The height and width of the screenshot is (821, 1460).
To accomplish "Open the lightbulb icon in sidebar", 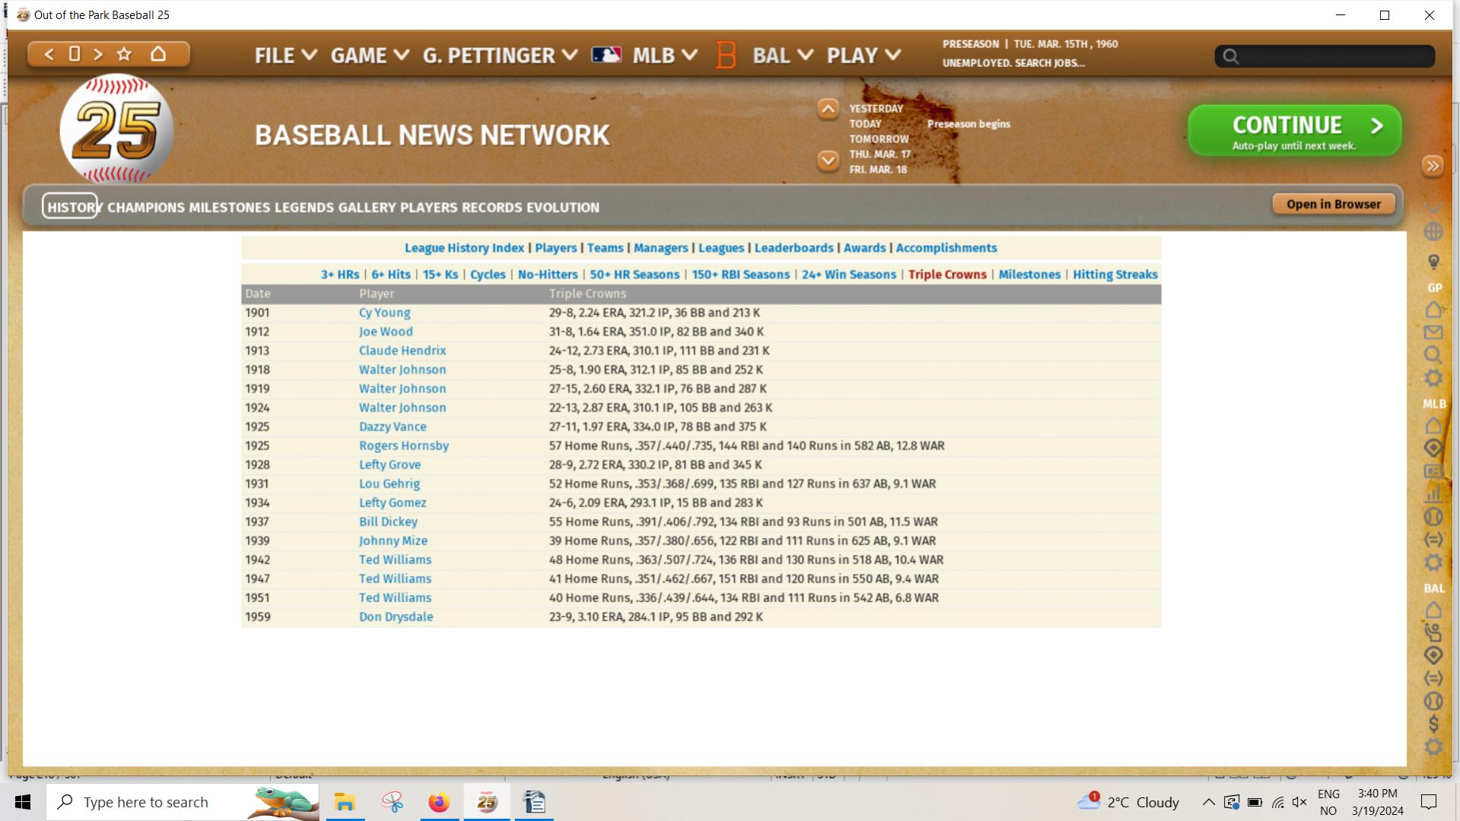I will 1433,262.
